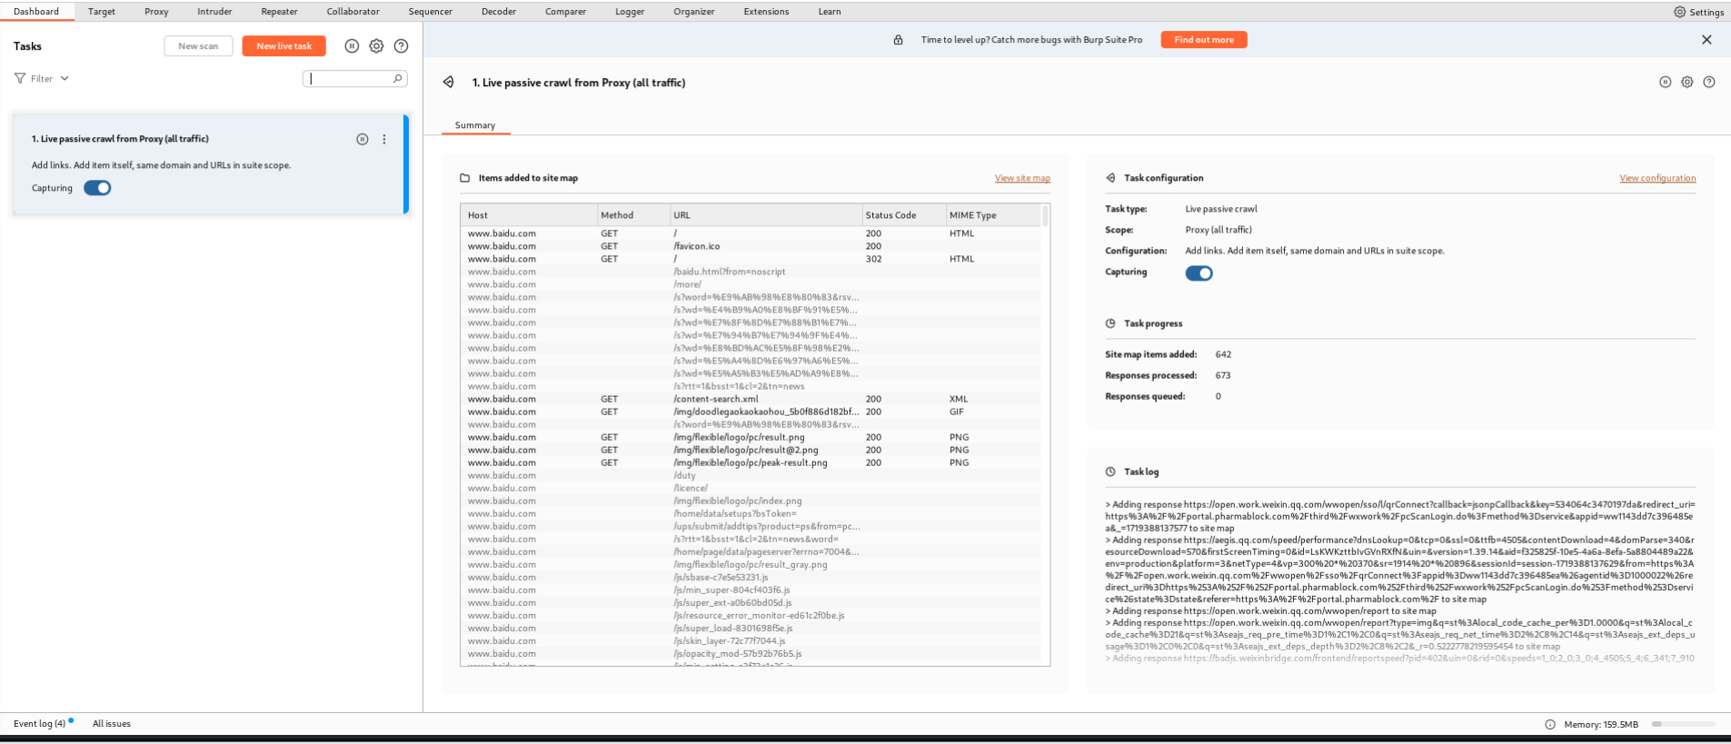Click folder icon next to Items added

click(465, 178)
